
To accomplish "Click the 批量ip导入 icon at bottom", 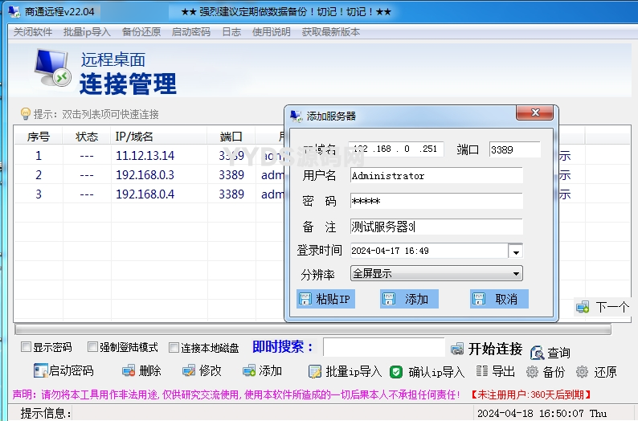I will tap(316, 371).
